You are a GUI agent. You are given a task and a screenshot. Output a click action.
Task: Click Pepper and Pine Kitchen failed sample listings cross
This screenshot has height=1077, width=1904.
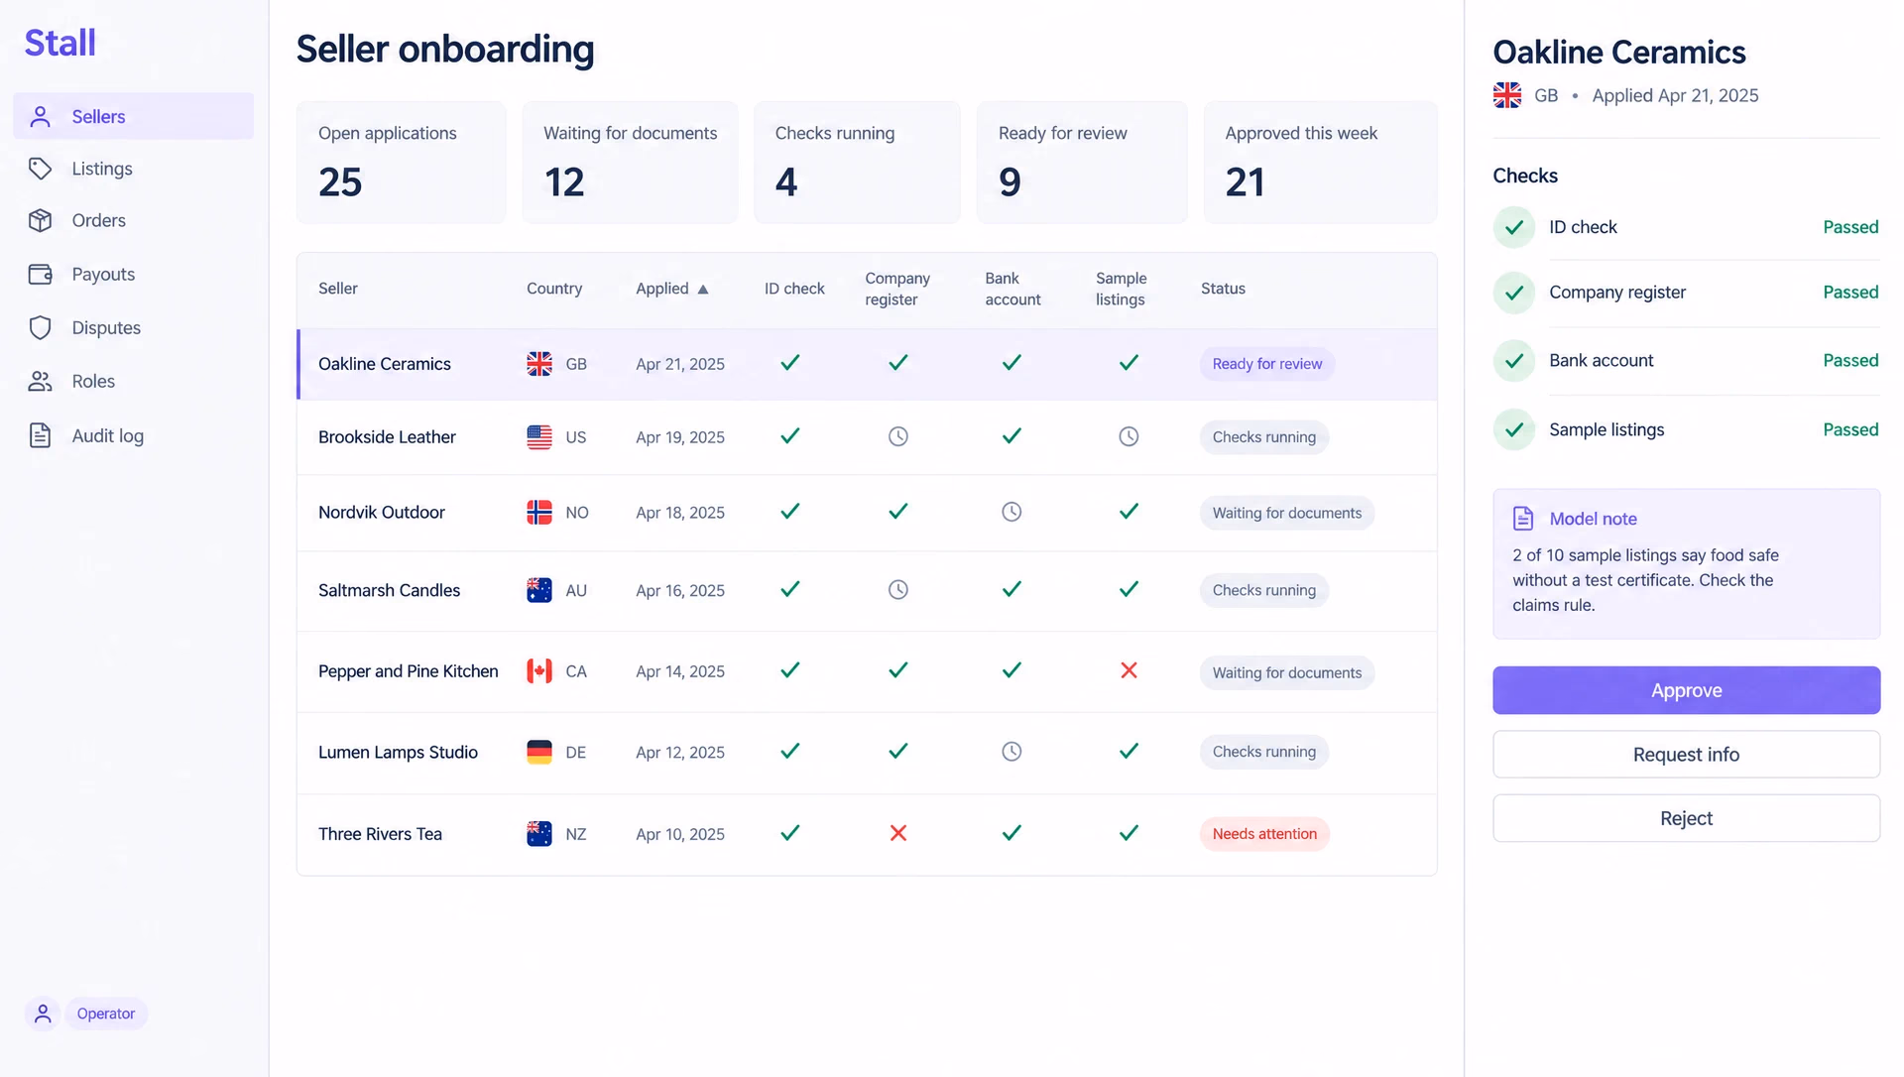(x=1129, y=670)
